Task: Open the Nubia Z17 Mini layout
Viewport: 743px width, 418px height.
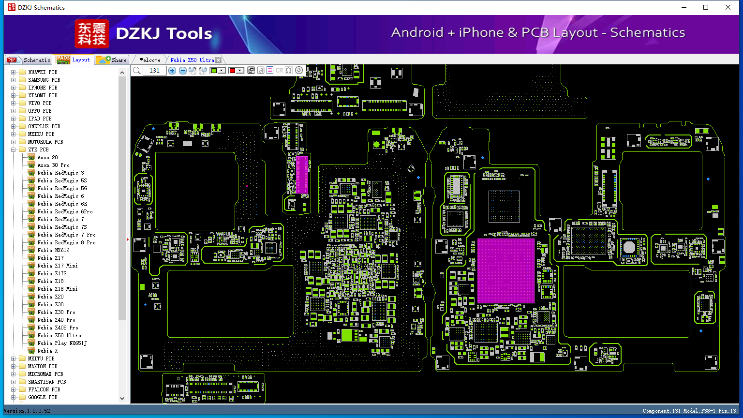Action: tap(58, 266)
